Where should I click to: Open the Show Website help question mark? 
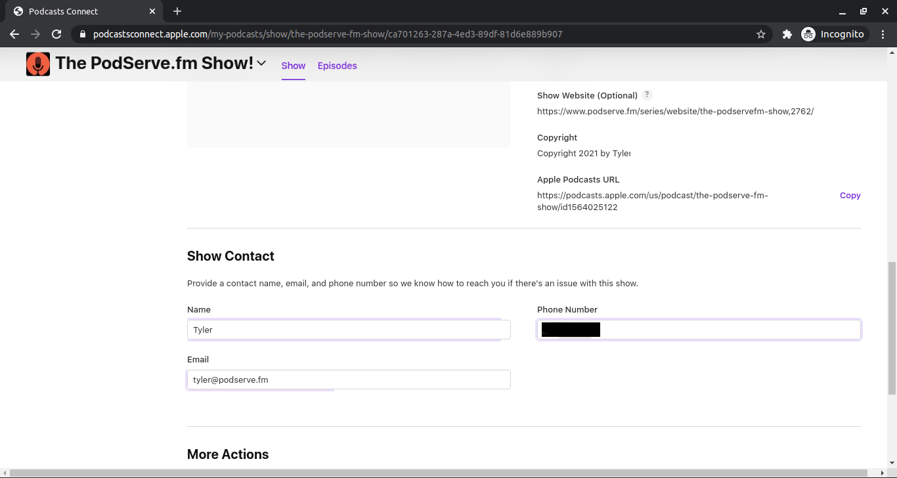647,95
